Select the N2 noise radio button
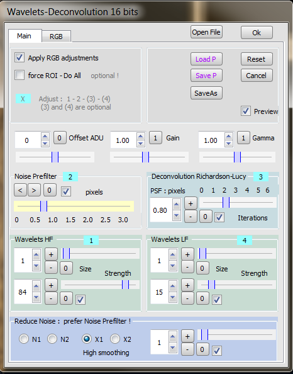 (x=52, y=339)
